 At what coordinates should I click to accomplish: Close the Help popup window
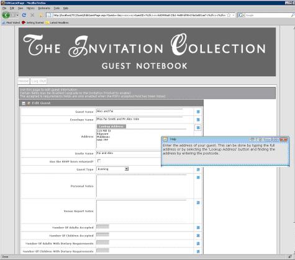284,140
